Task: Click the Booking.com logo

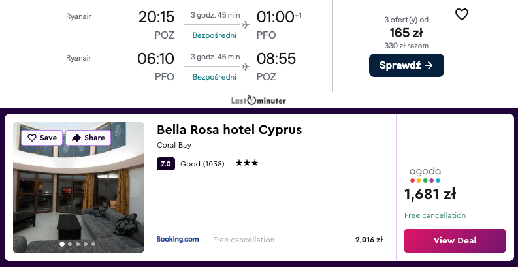Action: pyautogui.click(x=178, y=240)
